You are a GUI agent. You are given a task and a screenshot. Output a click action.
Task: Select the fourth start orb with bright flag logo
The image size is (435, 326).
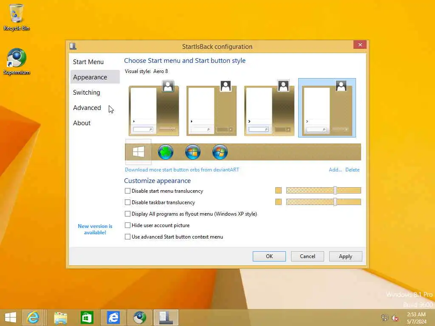[220, 152]
